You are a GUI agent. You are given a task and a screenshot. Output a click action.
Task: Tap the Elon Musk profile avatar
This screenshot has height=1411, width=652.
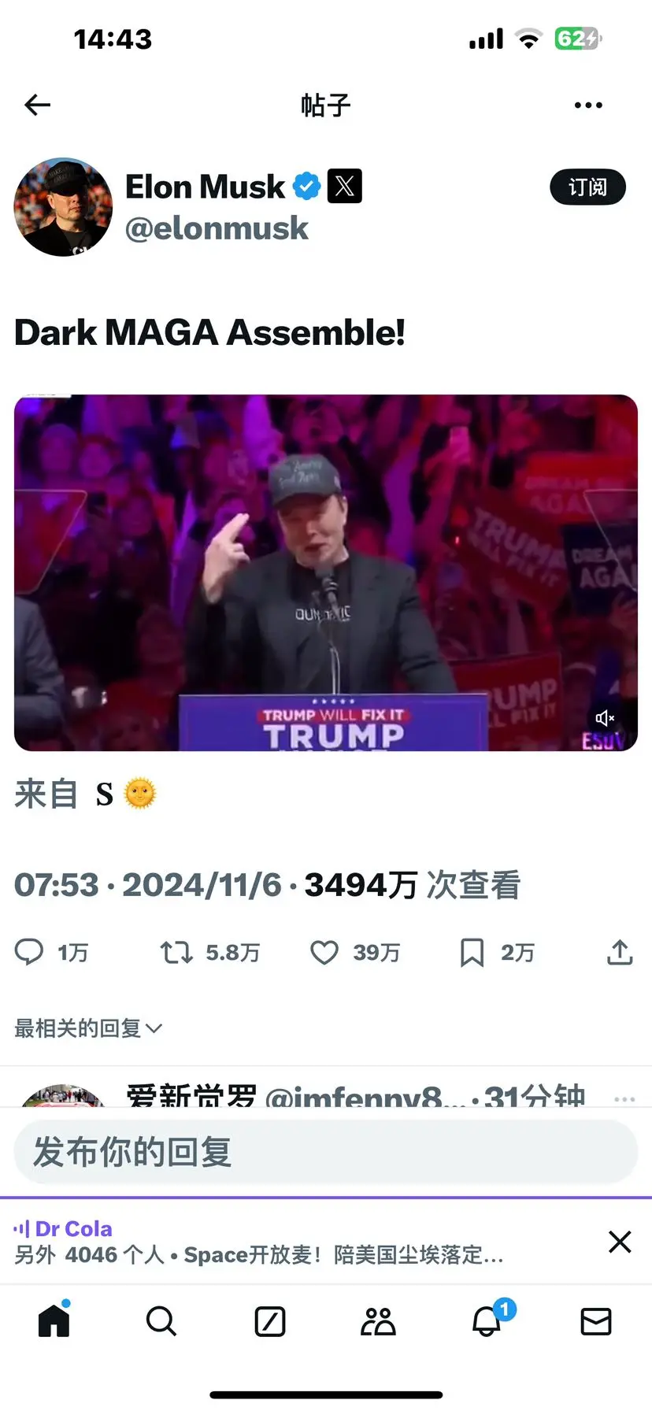[x=63, y=207]
